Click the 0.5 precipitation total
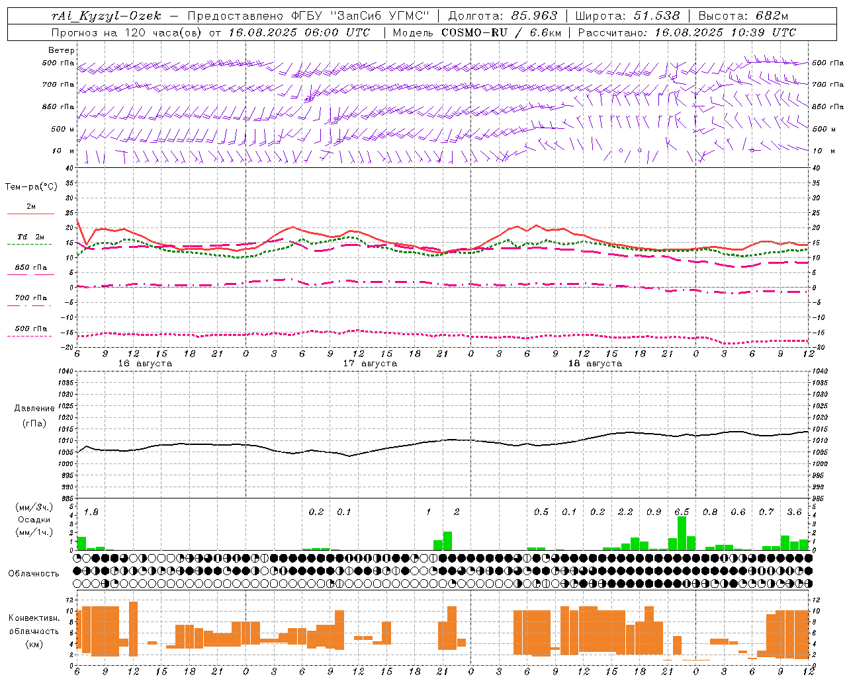Screen dimensions: 847x677 coord(541,512)
